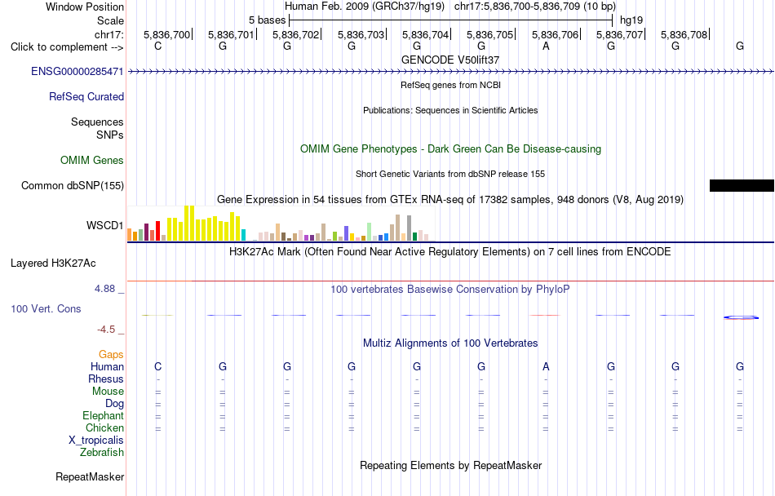Click the Scale label
Viewport: 775px width, 496px height.
[111, 21]
